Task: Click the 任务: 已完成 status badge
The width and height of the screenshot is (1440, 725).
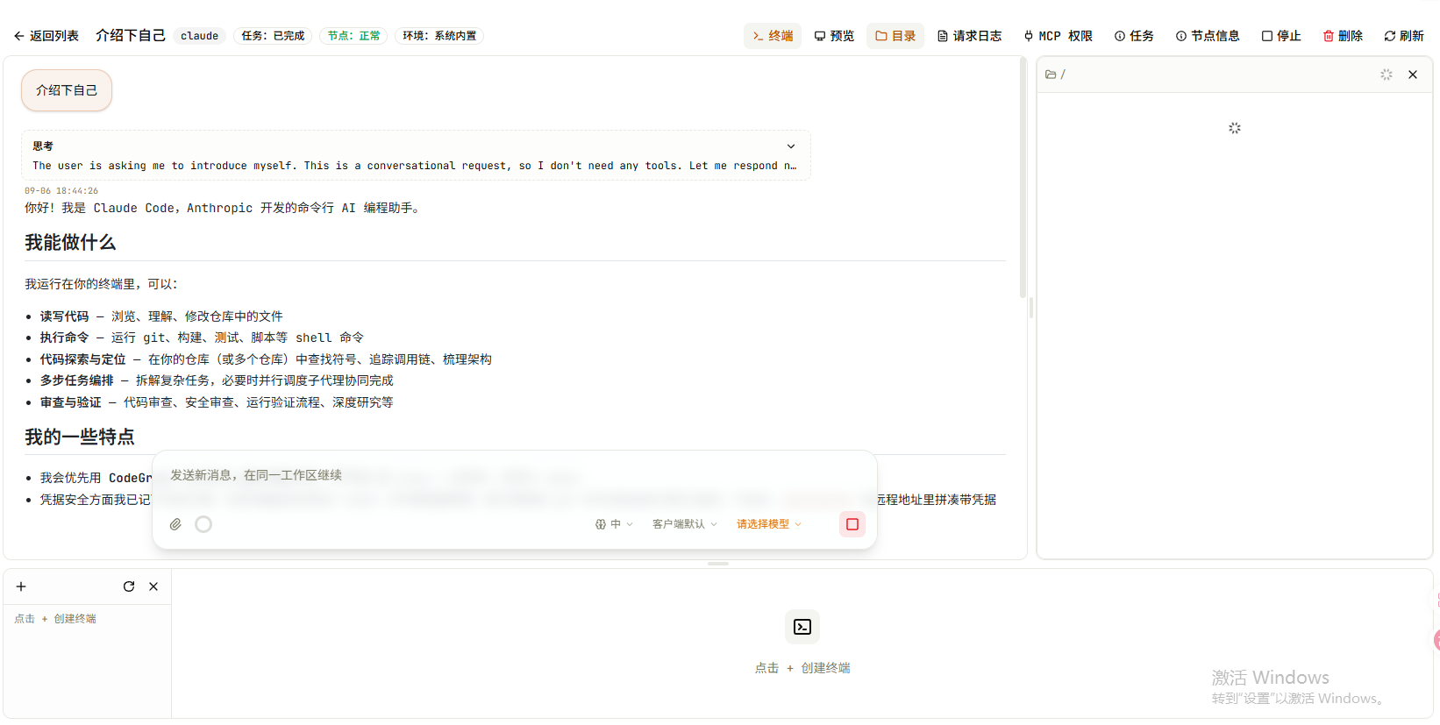Action: [273, 36]
